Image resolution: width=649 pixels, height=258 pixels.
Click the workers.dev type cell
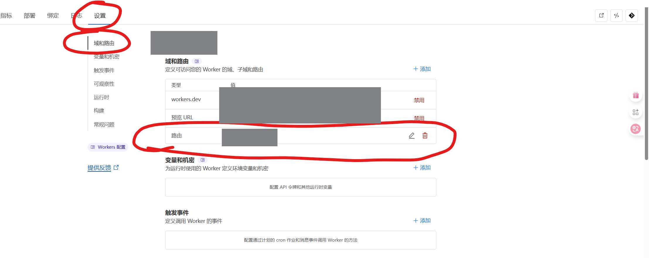pos(186,99)
